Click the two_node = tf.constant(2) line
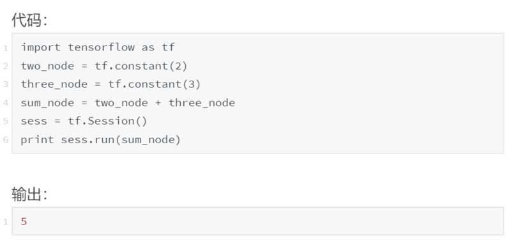 click(x=104, y=66)
